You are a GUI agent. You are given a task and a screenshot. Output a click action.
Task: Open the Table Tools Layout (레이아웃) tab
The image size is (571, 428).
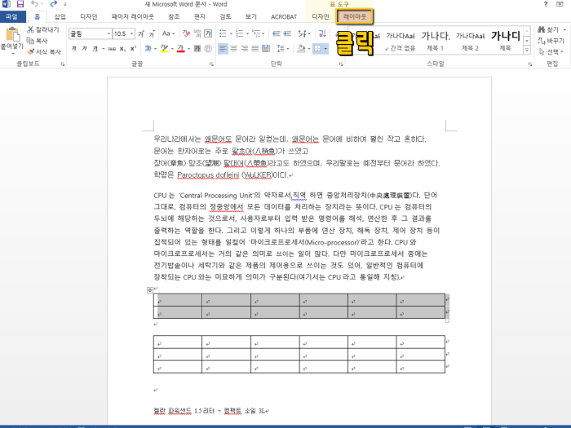point(355,17)
